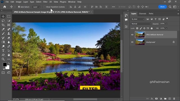Select the Eyedropper tool
The width and height of the screenshot is (180, 101).
coord(3,29)
